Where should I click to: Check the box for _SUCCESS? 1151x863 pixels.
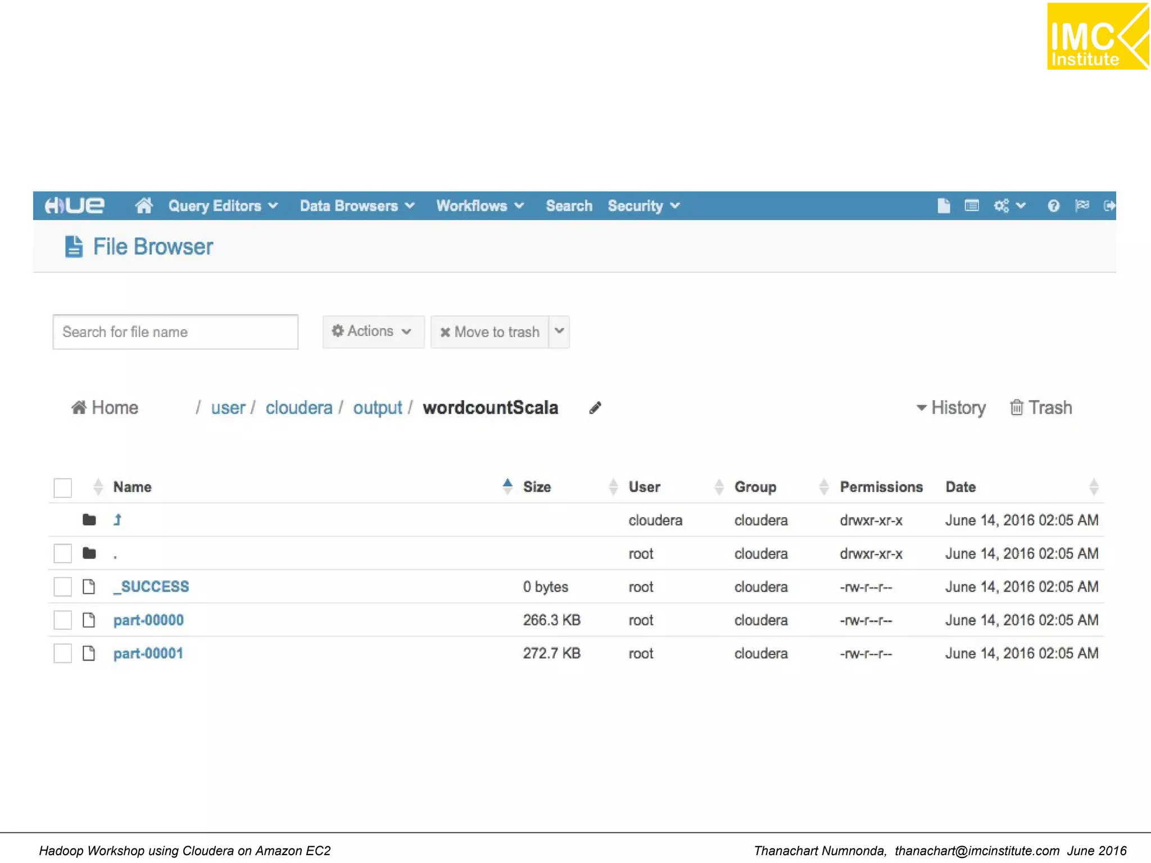(x=63, y=587)
